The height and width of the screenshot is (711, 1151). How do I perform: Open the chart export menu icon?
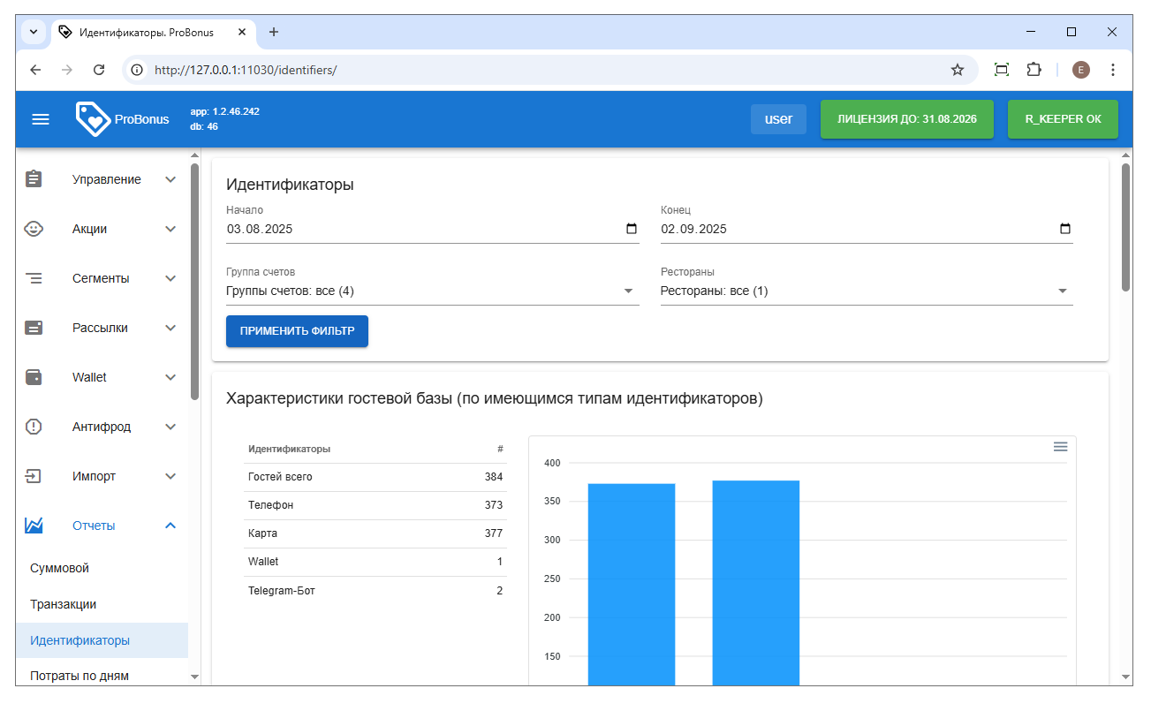(x=1060, y=447)
